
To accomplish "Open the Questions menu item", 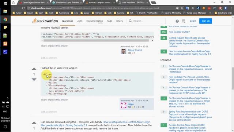I will pos(68,21).
